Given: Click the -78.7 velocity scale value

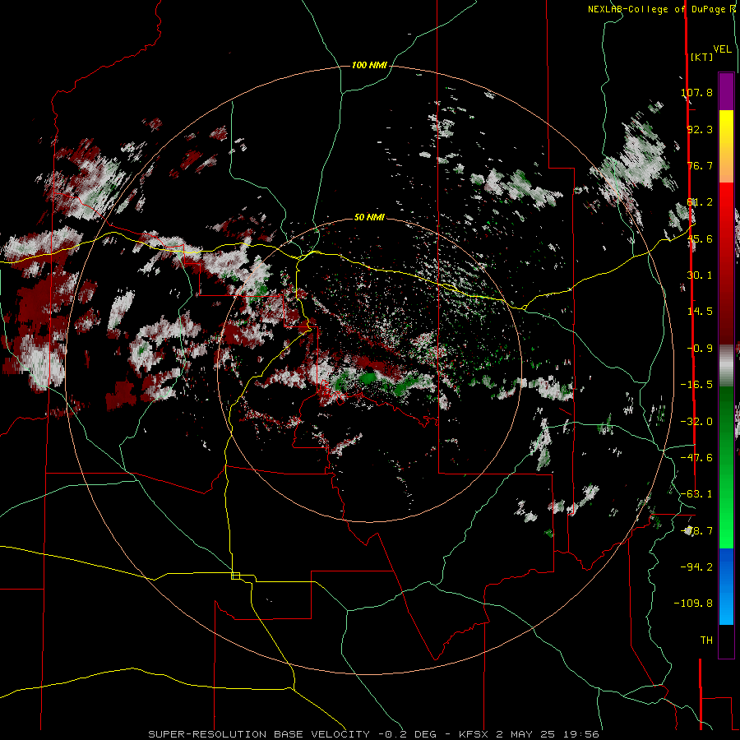Looking at the screenshot, I should point(696,531).
